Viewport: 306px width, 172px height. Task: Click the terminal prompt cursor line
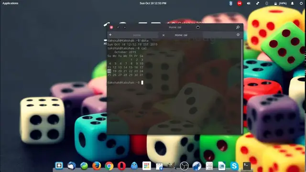(x=125, y=83)
